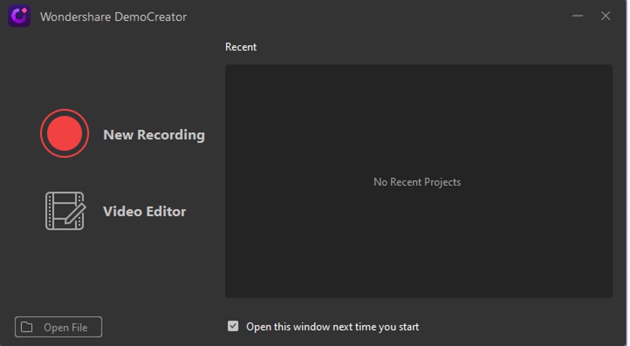Click the pencil on the Video Editor icon
The image size is (630, 346).
pos(76,214)
